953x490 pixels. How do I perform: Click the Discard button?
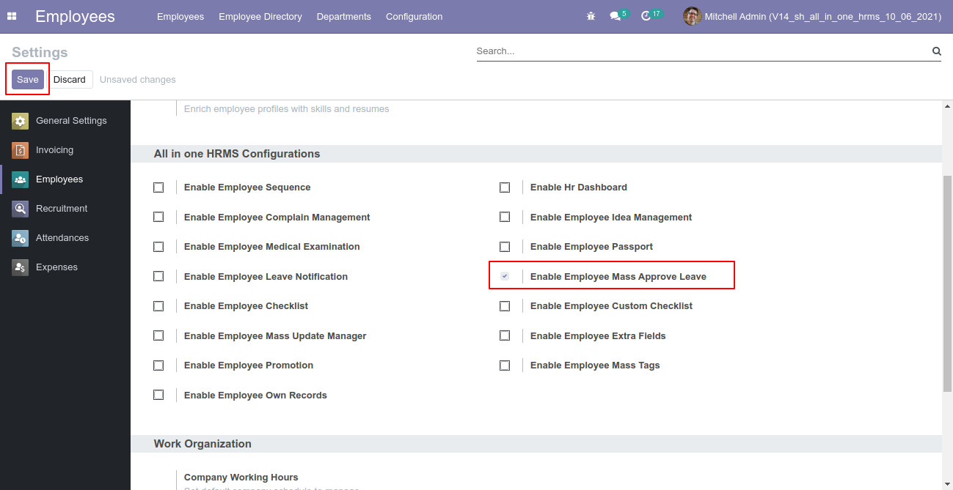pos(70,79)
